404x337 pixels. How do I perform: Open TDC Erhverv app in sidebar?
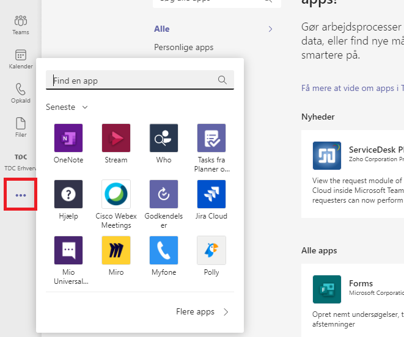21,162
